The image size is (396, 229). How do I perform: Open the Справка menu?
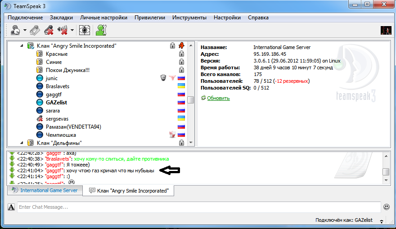click(x=258, y=18)
